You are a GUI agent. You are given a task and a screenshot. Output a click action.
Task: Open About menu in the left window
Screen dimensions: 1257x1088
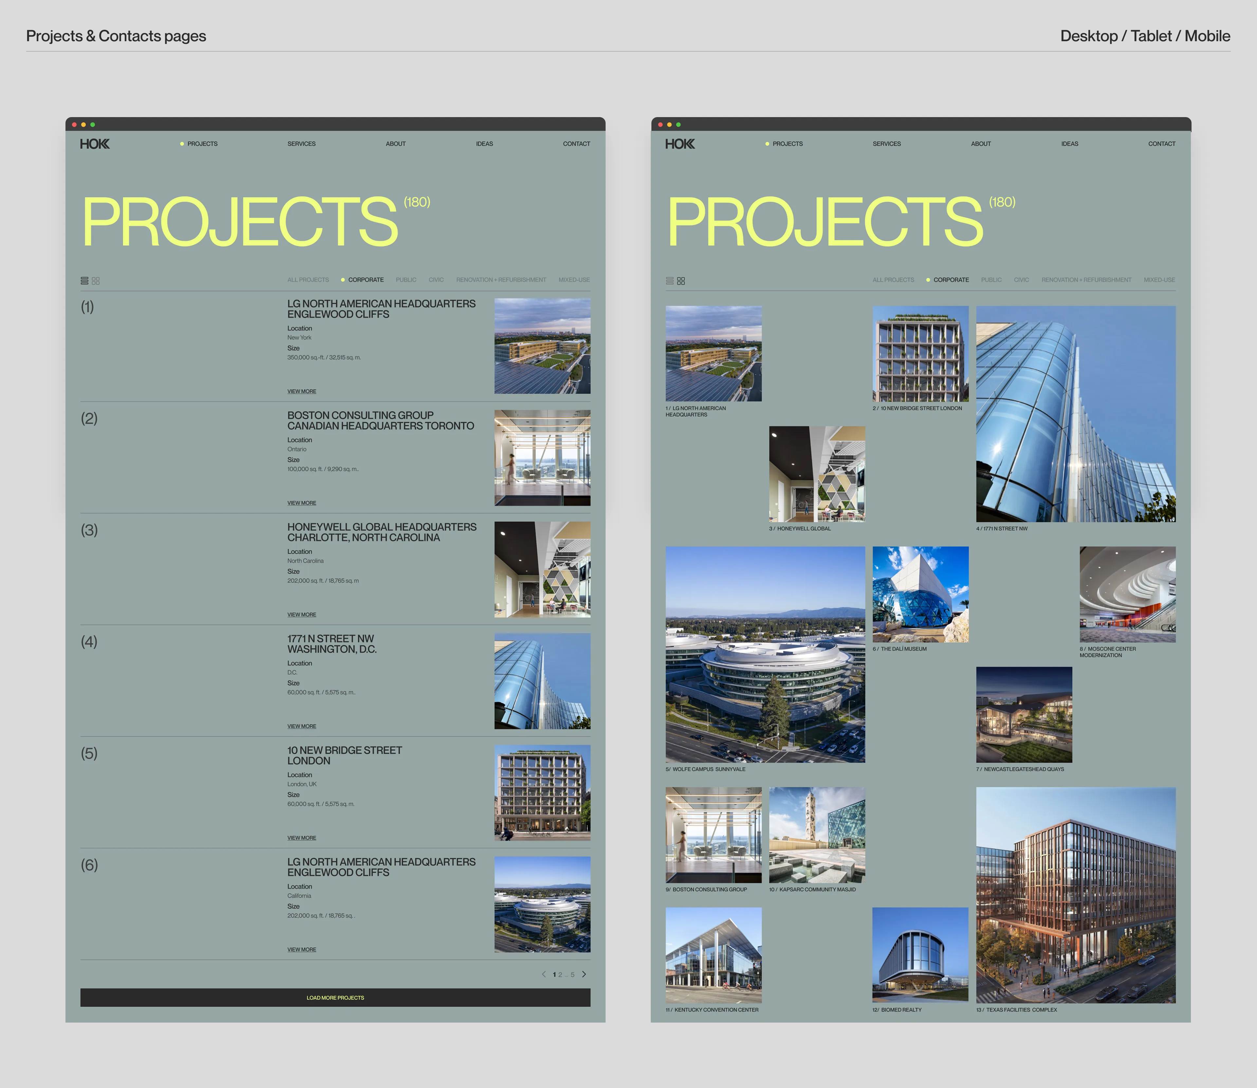(395, 144)
